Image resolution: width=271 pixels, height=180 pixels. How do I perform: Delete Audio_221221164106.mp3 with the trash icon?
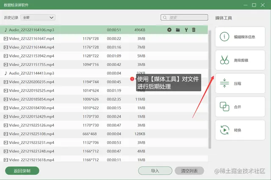point(194,30)
